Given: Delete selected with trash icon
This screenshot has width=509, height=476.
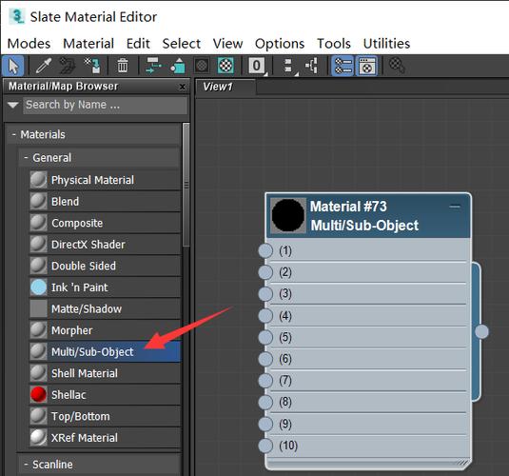Looking at the screenshot, I should [123, 66].
